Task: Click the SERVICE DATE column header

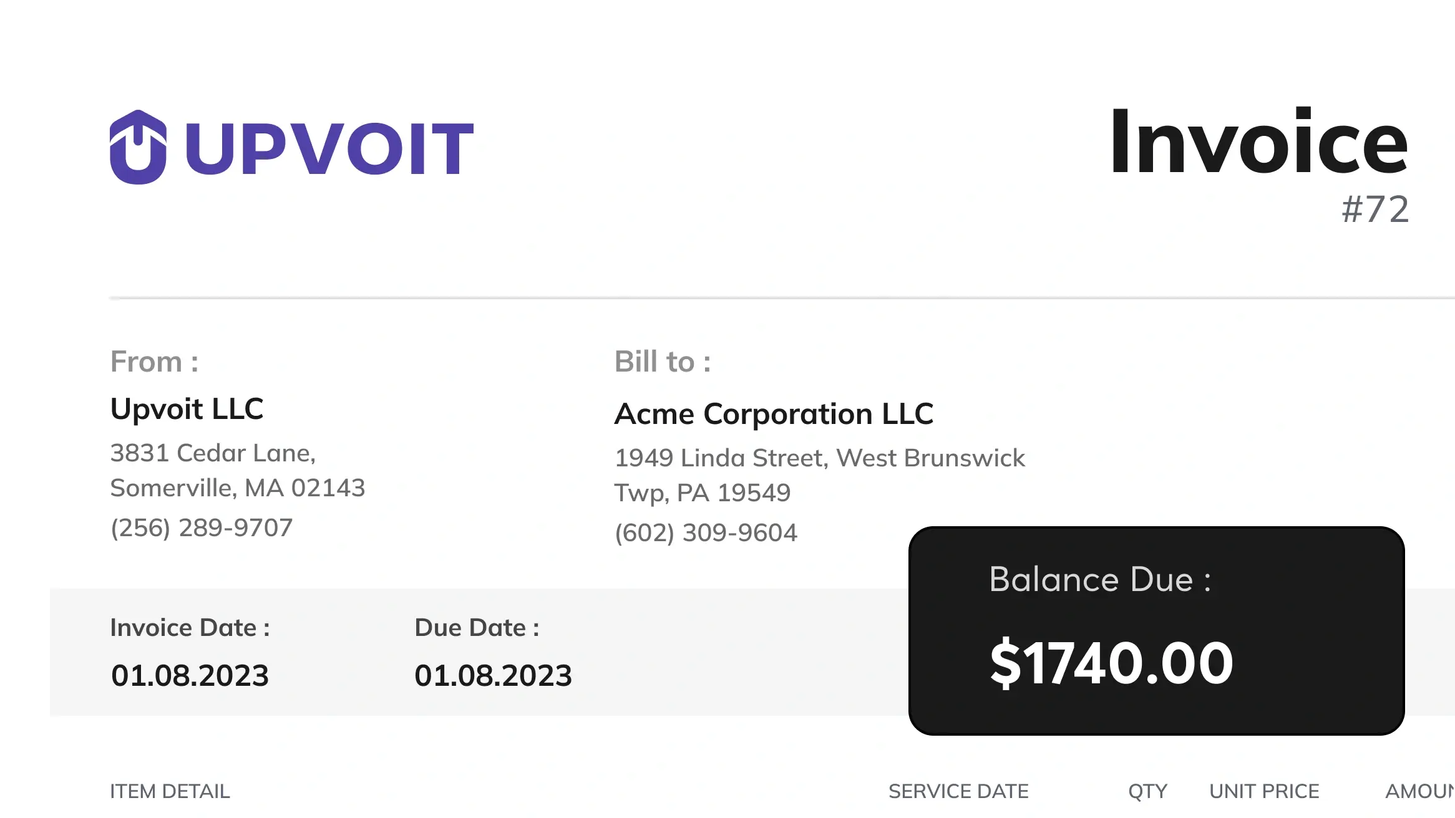Action: click(x=958, y=792)
